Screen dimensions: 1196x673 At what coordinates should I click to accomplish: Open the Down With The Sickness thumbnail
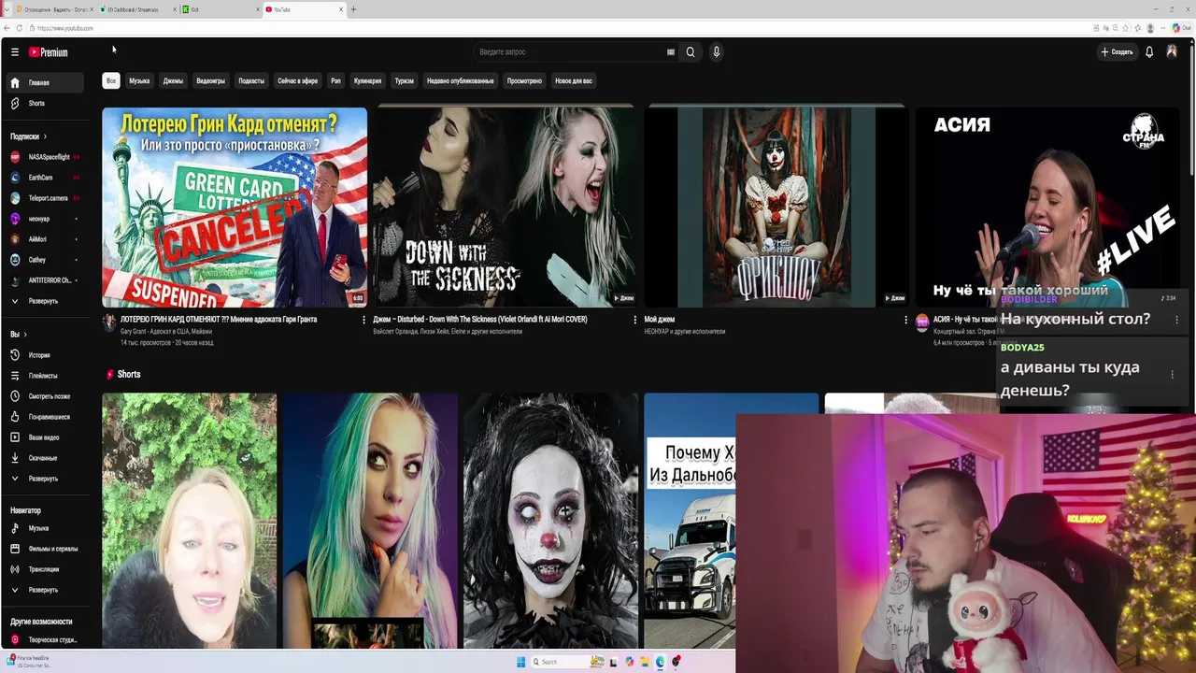coord(505,207)
